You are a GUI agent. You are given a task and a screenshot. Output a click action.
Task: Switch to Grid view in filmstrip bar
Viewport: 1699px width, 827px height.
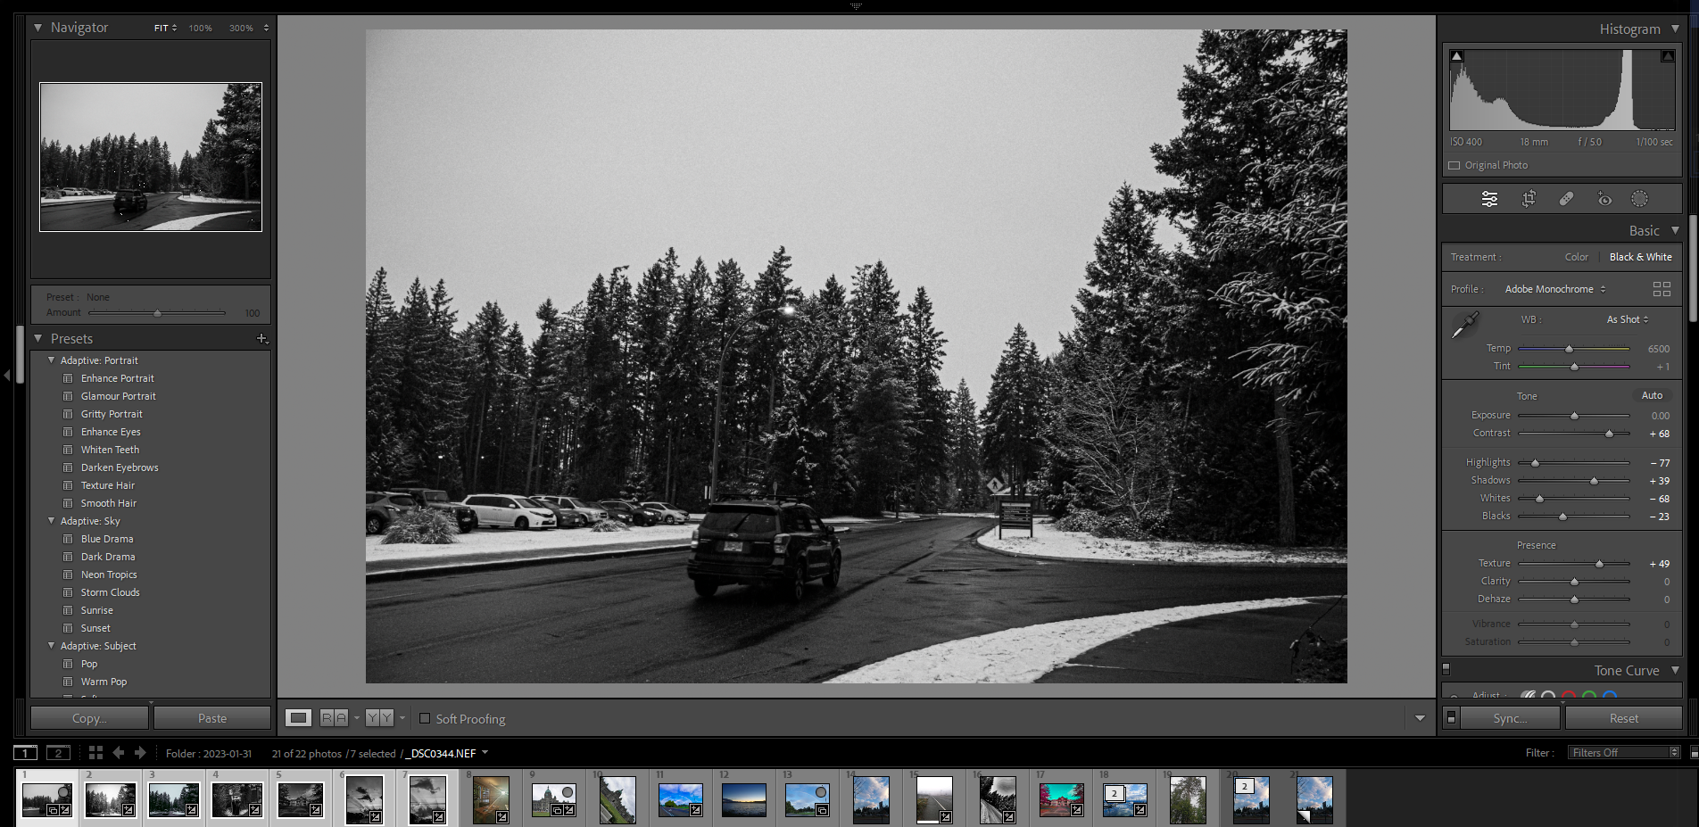(95, 753)
